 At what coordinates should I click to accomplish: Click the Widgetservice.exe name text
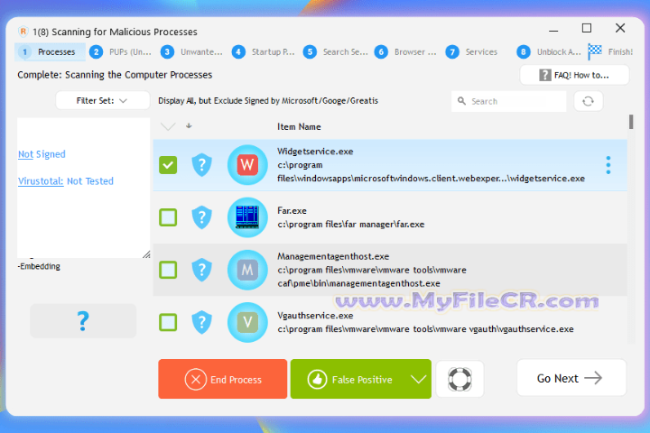point(315,152)
